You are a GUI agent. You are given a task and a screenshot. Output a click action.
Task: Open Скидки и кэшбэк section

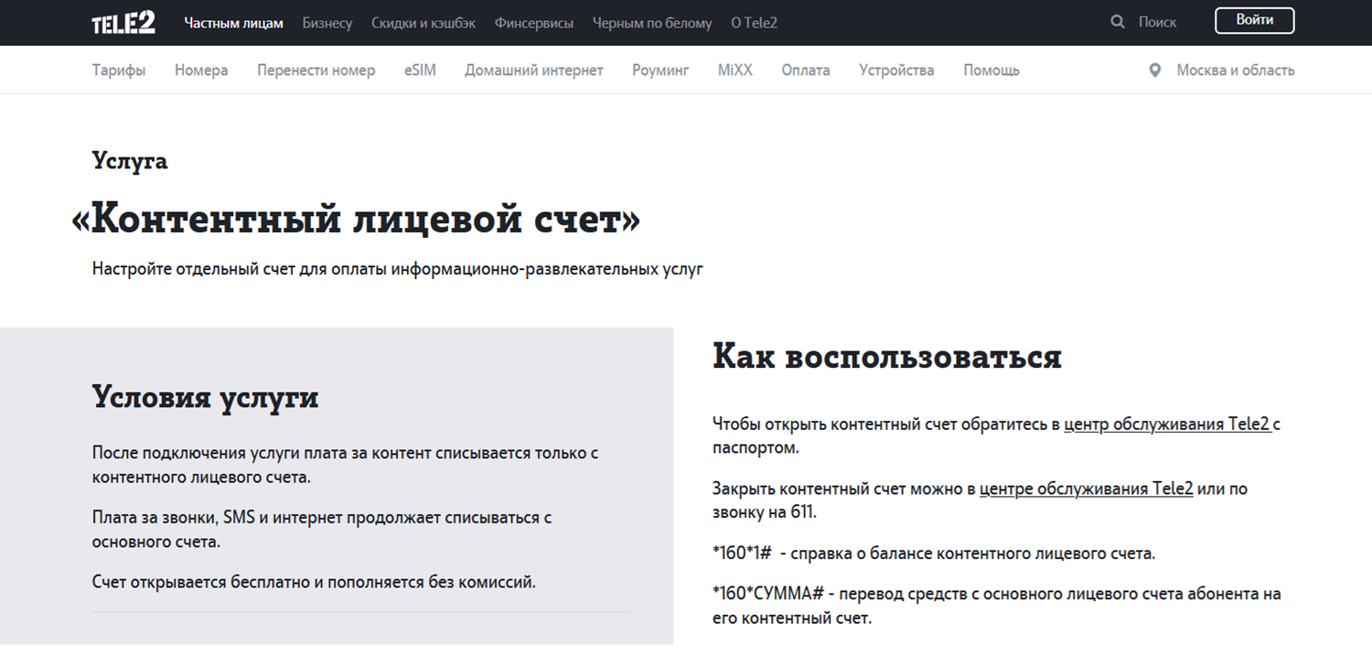tap(423, 23)
